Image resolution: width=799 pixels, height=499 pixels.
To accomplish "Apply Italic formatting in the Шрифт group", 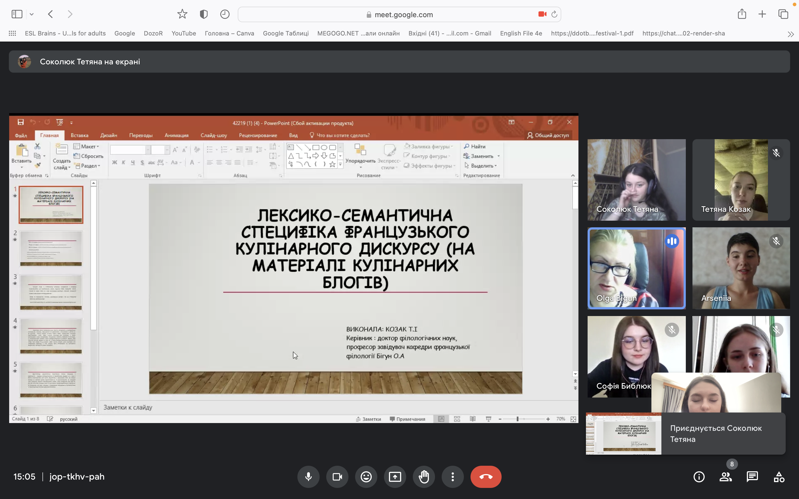I will tap(124, 162).
